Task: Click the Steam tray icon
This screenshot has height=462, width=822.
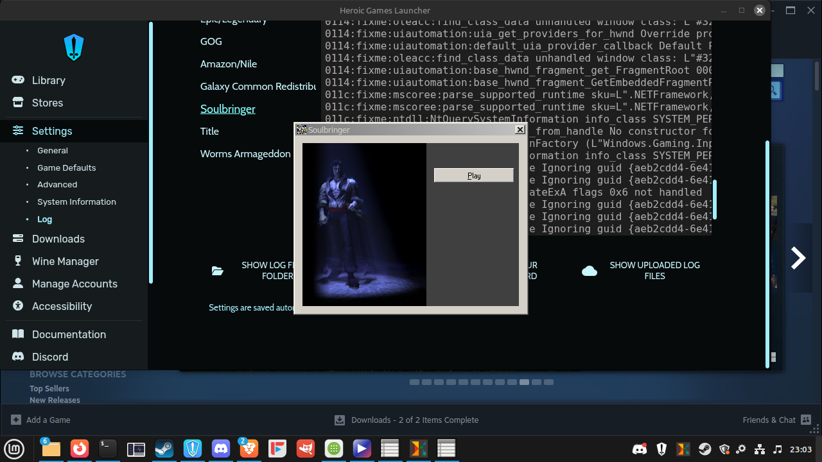Action: (x=704, y=449)
